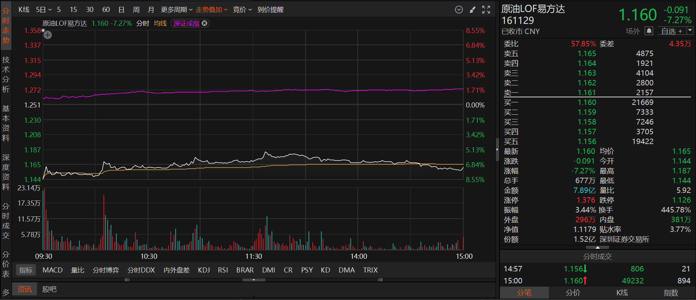696x300 pixels.
Task: Click the price alert bell icon
Action: click(x=649, y=31)
